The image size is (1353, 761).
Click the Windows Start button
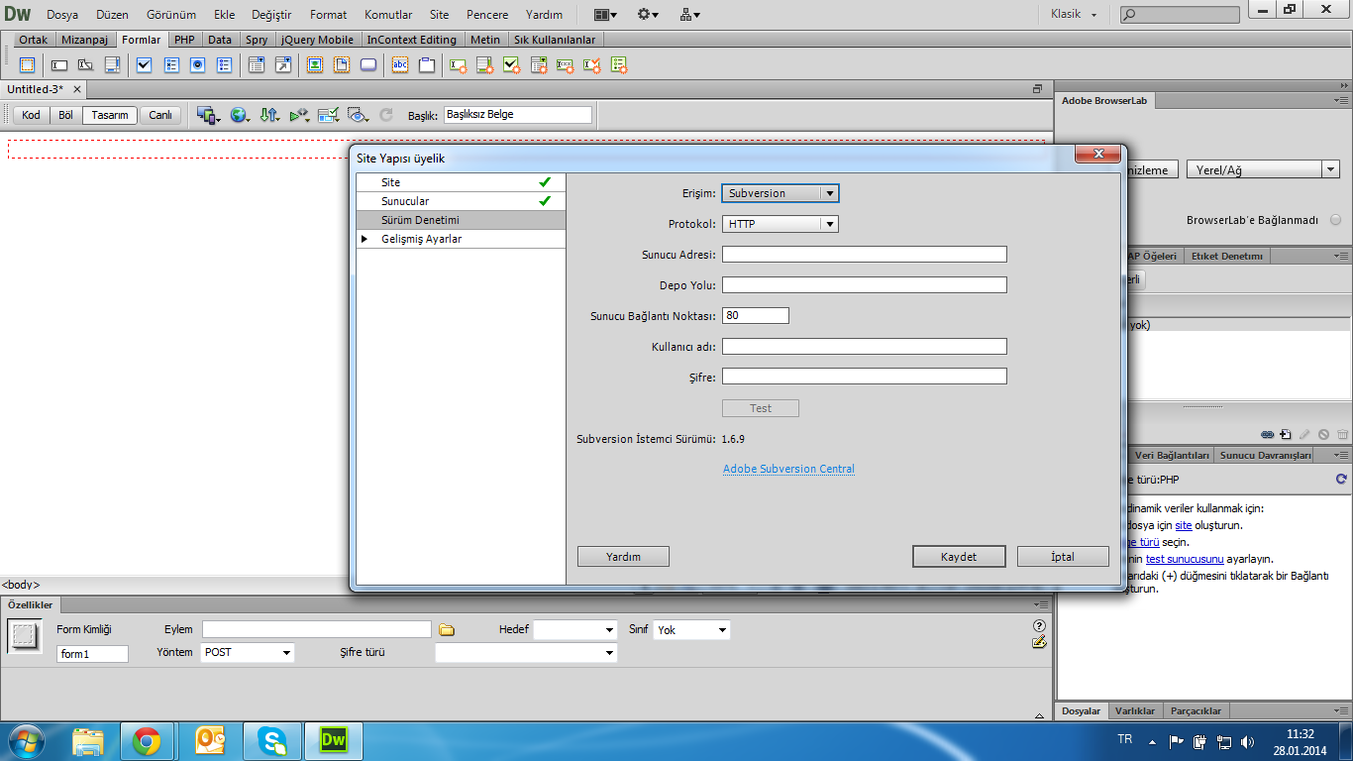coord(26,740)
